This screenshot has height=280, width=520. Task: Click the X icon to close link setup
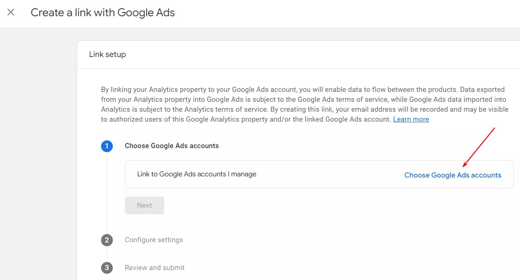coord(11,12)
